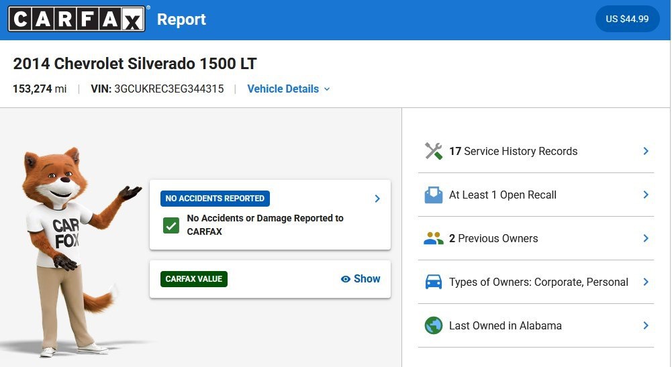
Task: Open Last Owned in Alabama link
Action: 506,325
